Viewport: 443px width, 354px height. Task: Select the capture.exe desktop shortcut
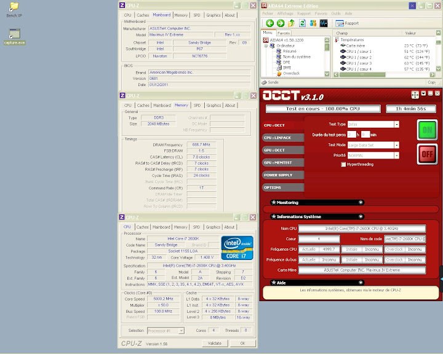click(x=14, y=37)
